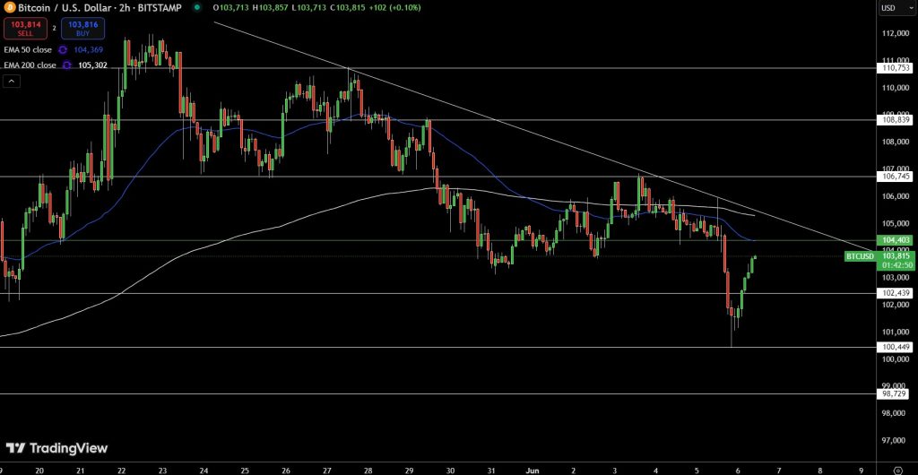The height and width of the screenshot is (475, 918).
Task: Click the TradingView logo watermark
Action: 56,448
